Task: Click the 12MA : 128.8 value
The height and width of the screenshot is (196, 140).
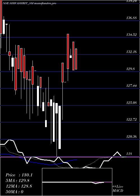Action: pos(19,186)
